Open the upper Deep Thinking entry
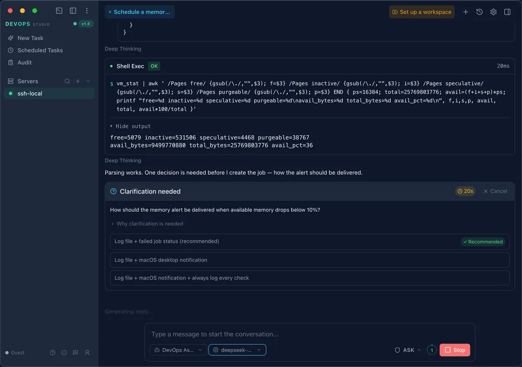The height and width of the screenshot is (367, 522). pyautogui.click(x=123, y=49)
